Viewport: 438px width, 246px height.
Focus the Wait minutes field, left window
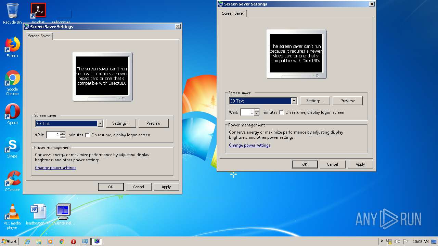pos(53,135)
